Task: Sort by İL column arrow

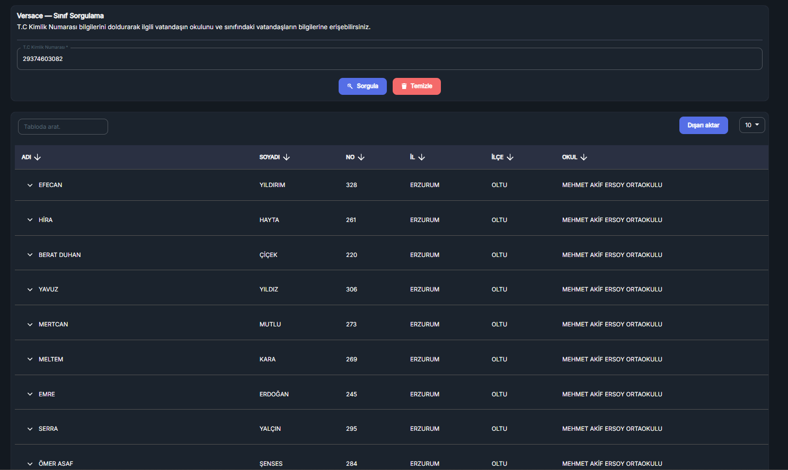Action: pyautogui.click(x=422, y=157)
